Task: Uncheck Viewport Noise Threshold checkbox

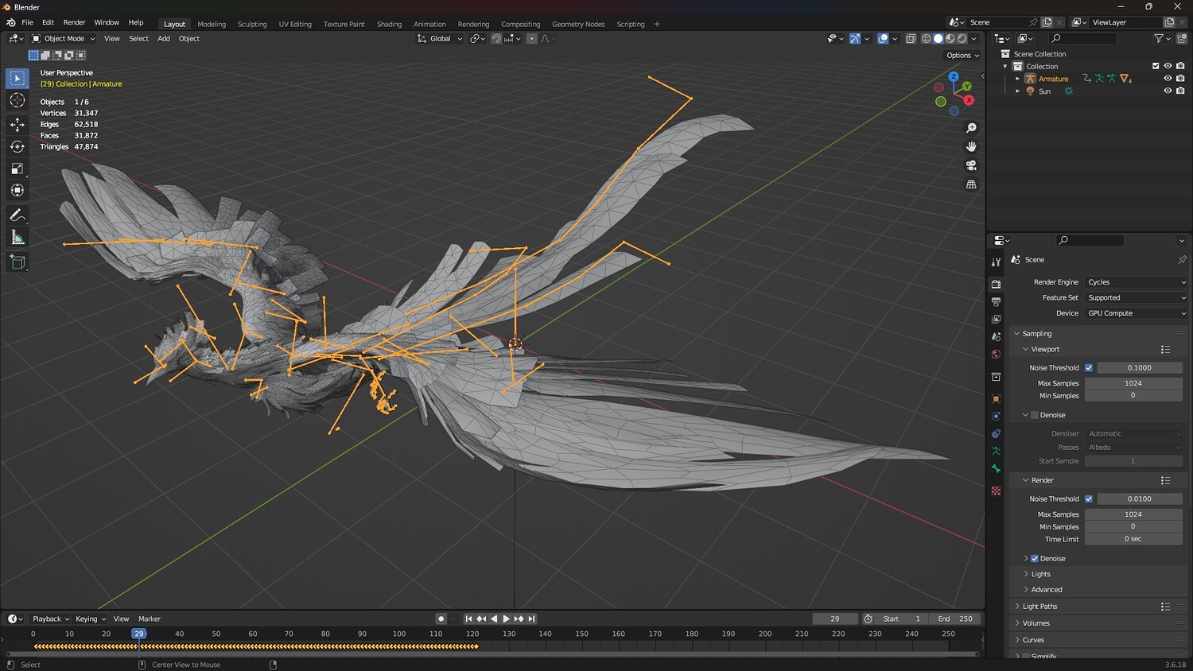Action: 1089,368
